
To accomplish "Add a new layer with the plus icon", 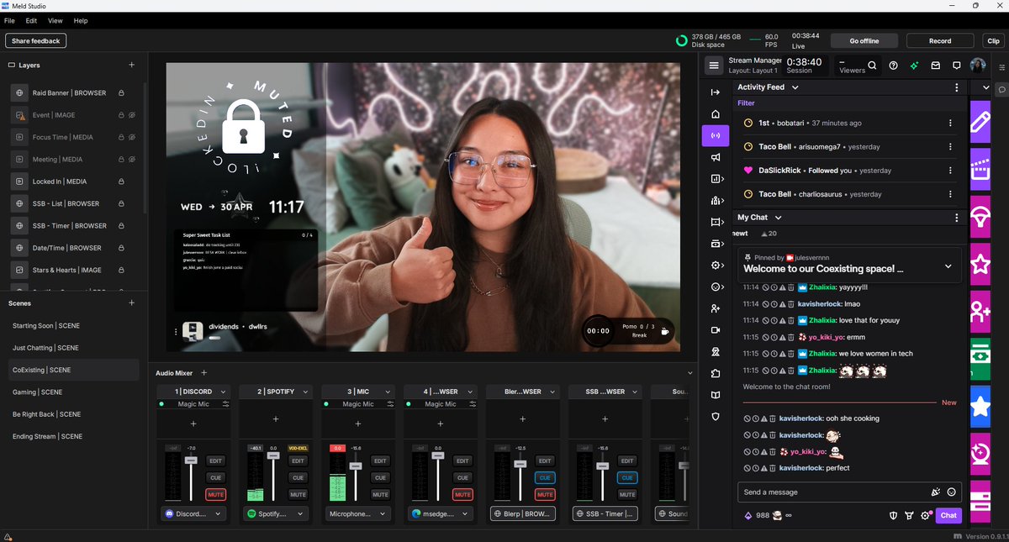I will click(131, 65).
